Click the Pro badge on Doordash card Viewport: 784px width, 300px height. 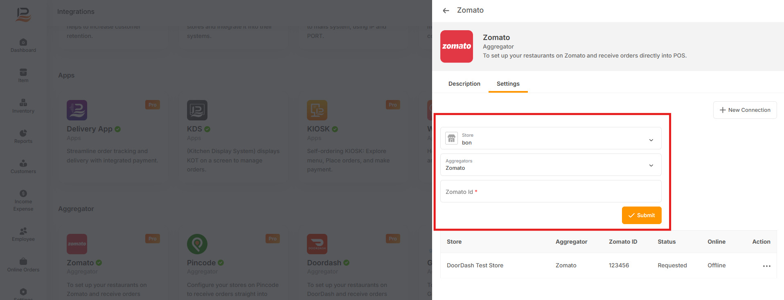coord(393,239)
